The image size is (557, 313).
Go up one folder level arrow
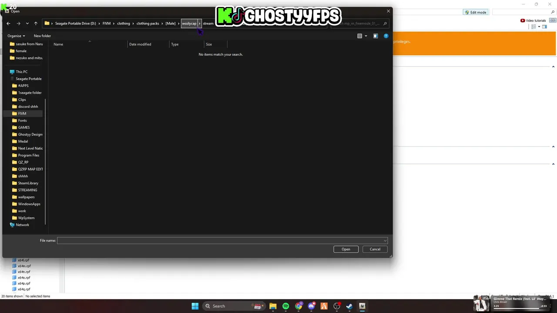click(x=36, y=23)
